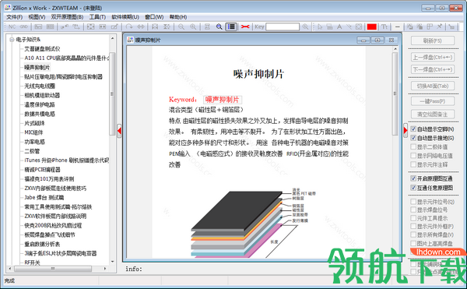Select the text A drawing tool

click(339, 26)
